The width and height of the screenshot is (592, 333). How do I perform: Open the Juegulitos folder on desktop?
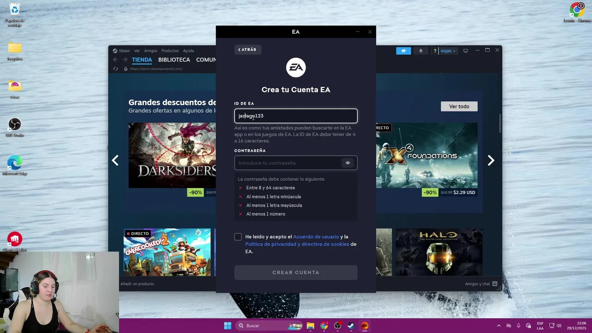click(x=15, y=51)
